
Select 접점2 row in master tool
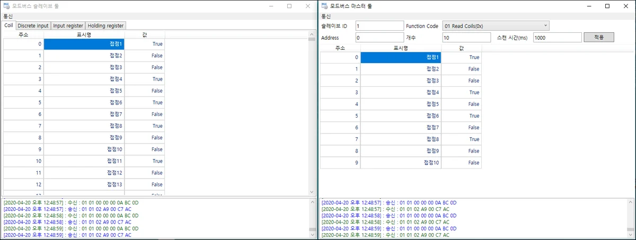[x=401, y=69]
